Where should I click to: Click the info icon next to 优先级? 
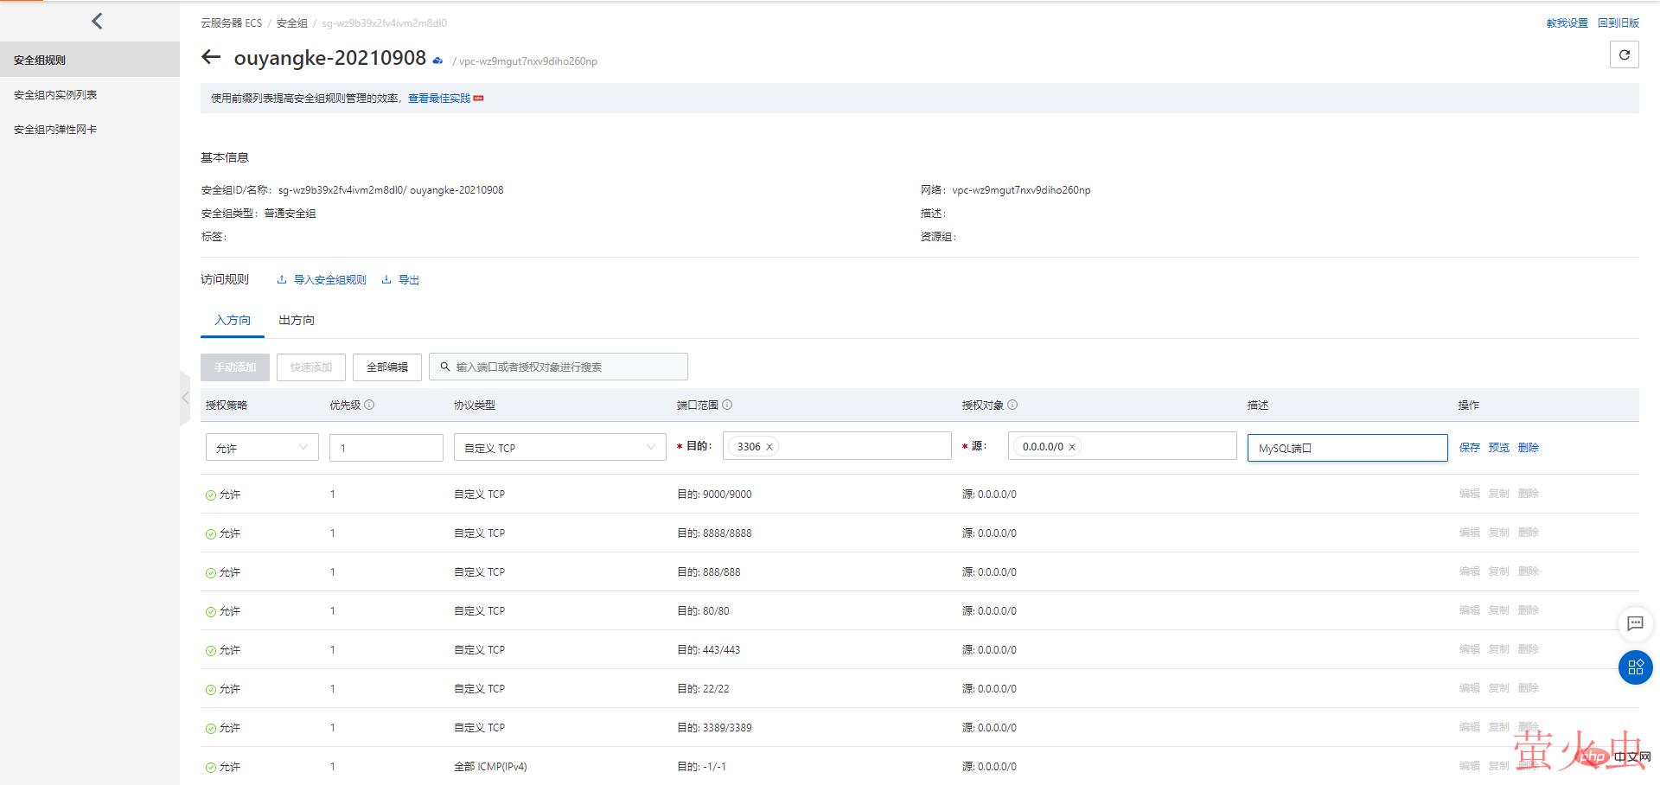tap(369, 405)
